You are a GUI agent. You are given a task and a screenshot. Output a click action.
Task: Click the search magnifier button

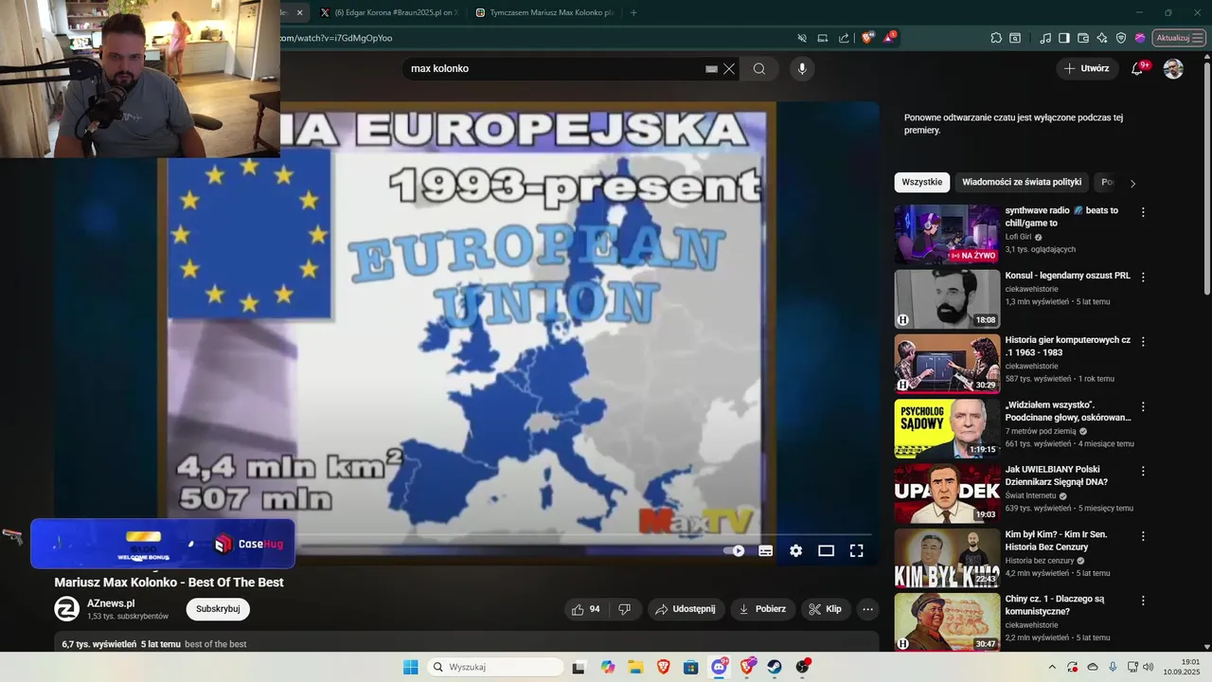[x=759, y=68]
